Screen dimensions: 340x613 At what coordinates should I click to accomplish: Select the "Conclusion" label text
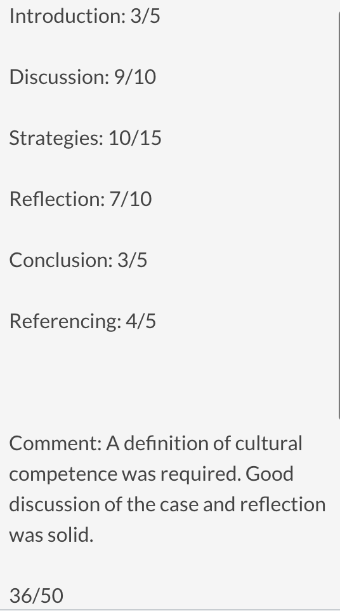point(61,260)
